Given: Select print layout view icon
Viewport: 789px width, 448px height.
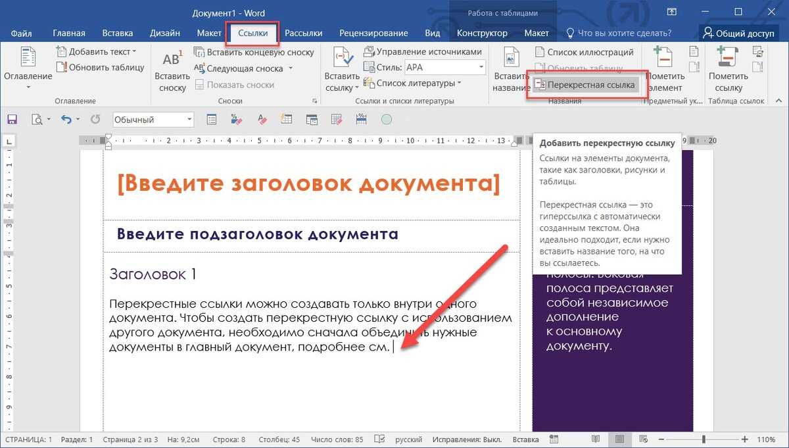Looking at the screenshot, I should (618, 439).
